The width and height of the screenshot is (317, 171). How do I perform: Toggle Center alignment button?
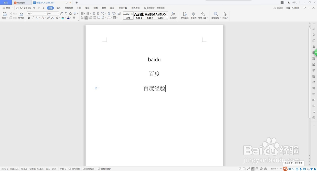pyautogui.click(x=86, y=18)
